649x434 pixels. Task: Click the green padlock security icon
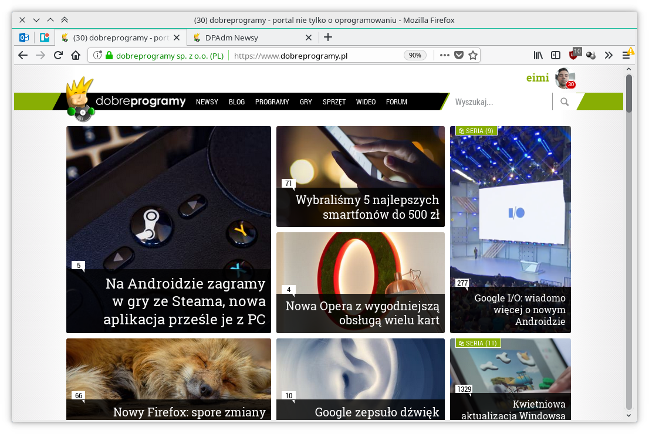point(109,56)
